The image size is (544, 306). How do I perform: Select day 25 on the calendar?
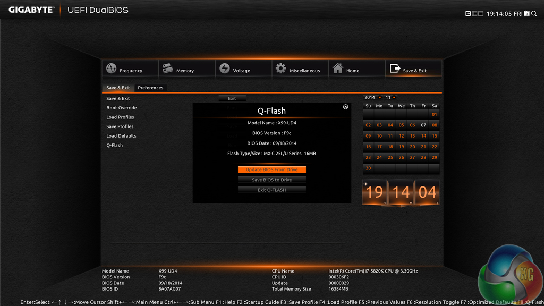click(390, 157)
